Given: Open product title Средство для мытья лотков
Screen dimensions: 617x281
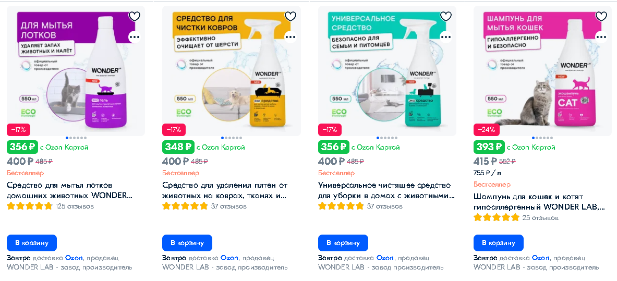Looking at the screenshot, I should [x=70, y=190].
